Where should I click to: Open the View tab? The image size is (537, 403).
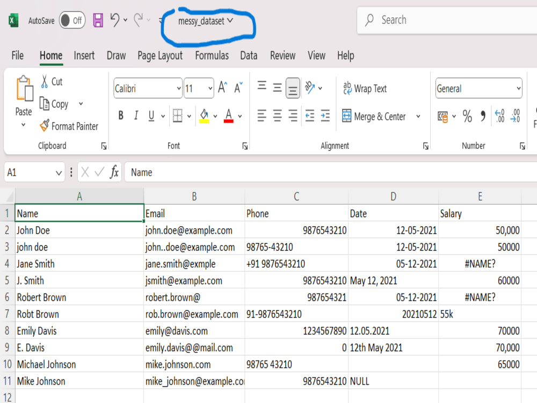[316, 55]
